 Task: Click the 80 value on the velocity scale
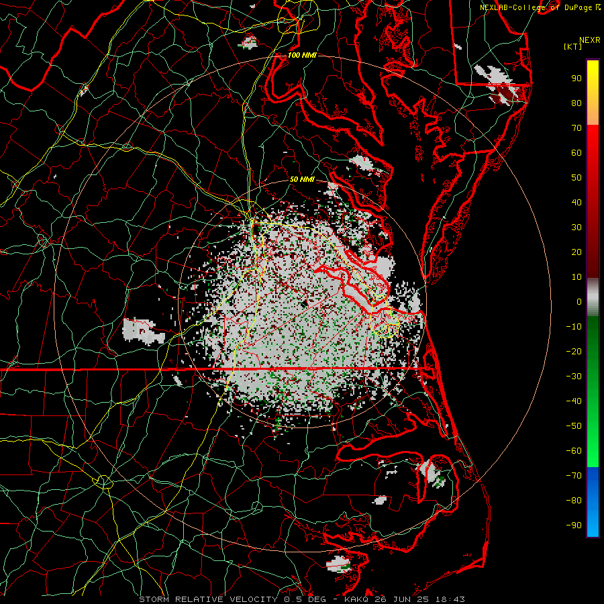(576, 103)
